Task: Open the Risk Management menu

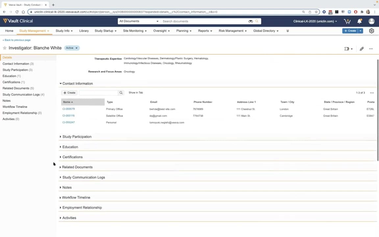Action: click(233, 31)
